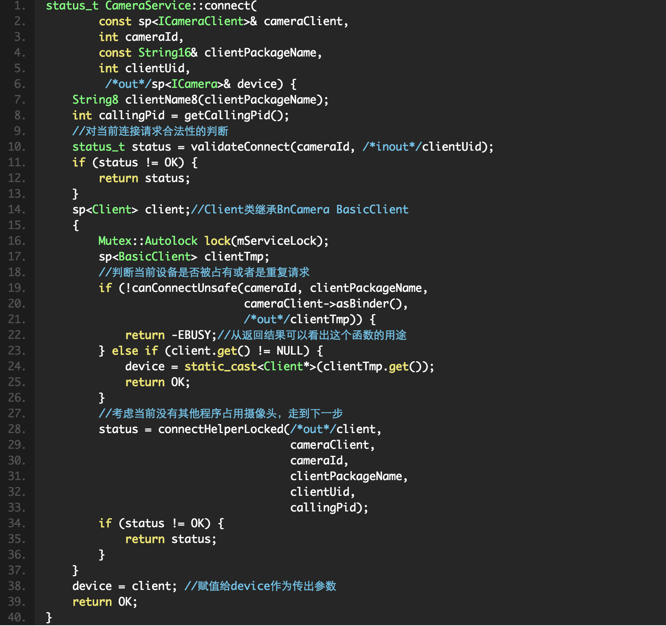Click the getCallingPid() function call

(x=234, y=115)
